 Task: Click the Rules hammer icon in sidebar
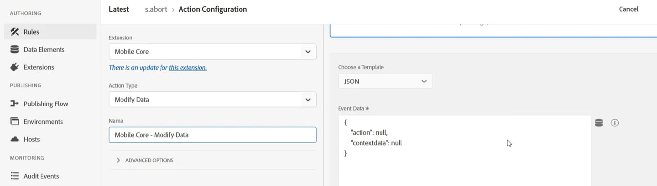(x=15, y=32)
